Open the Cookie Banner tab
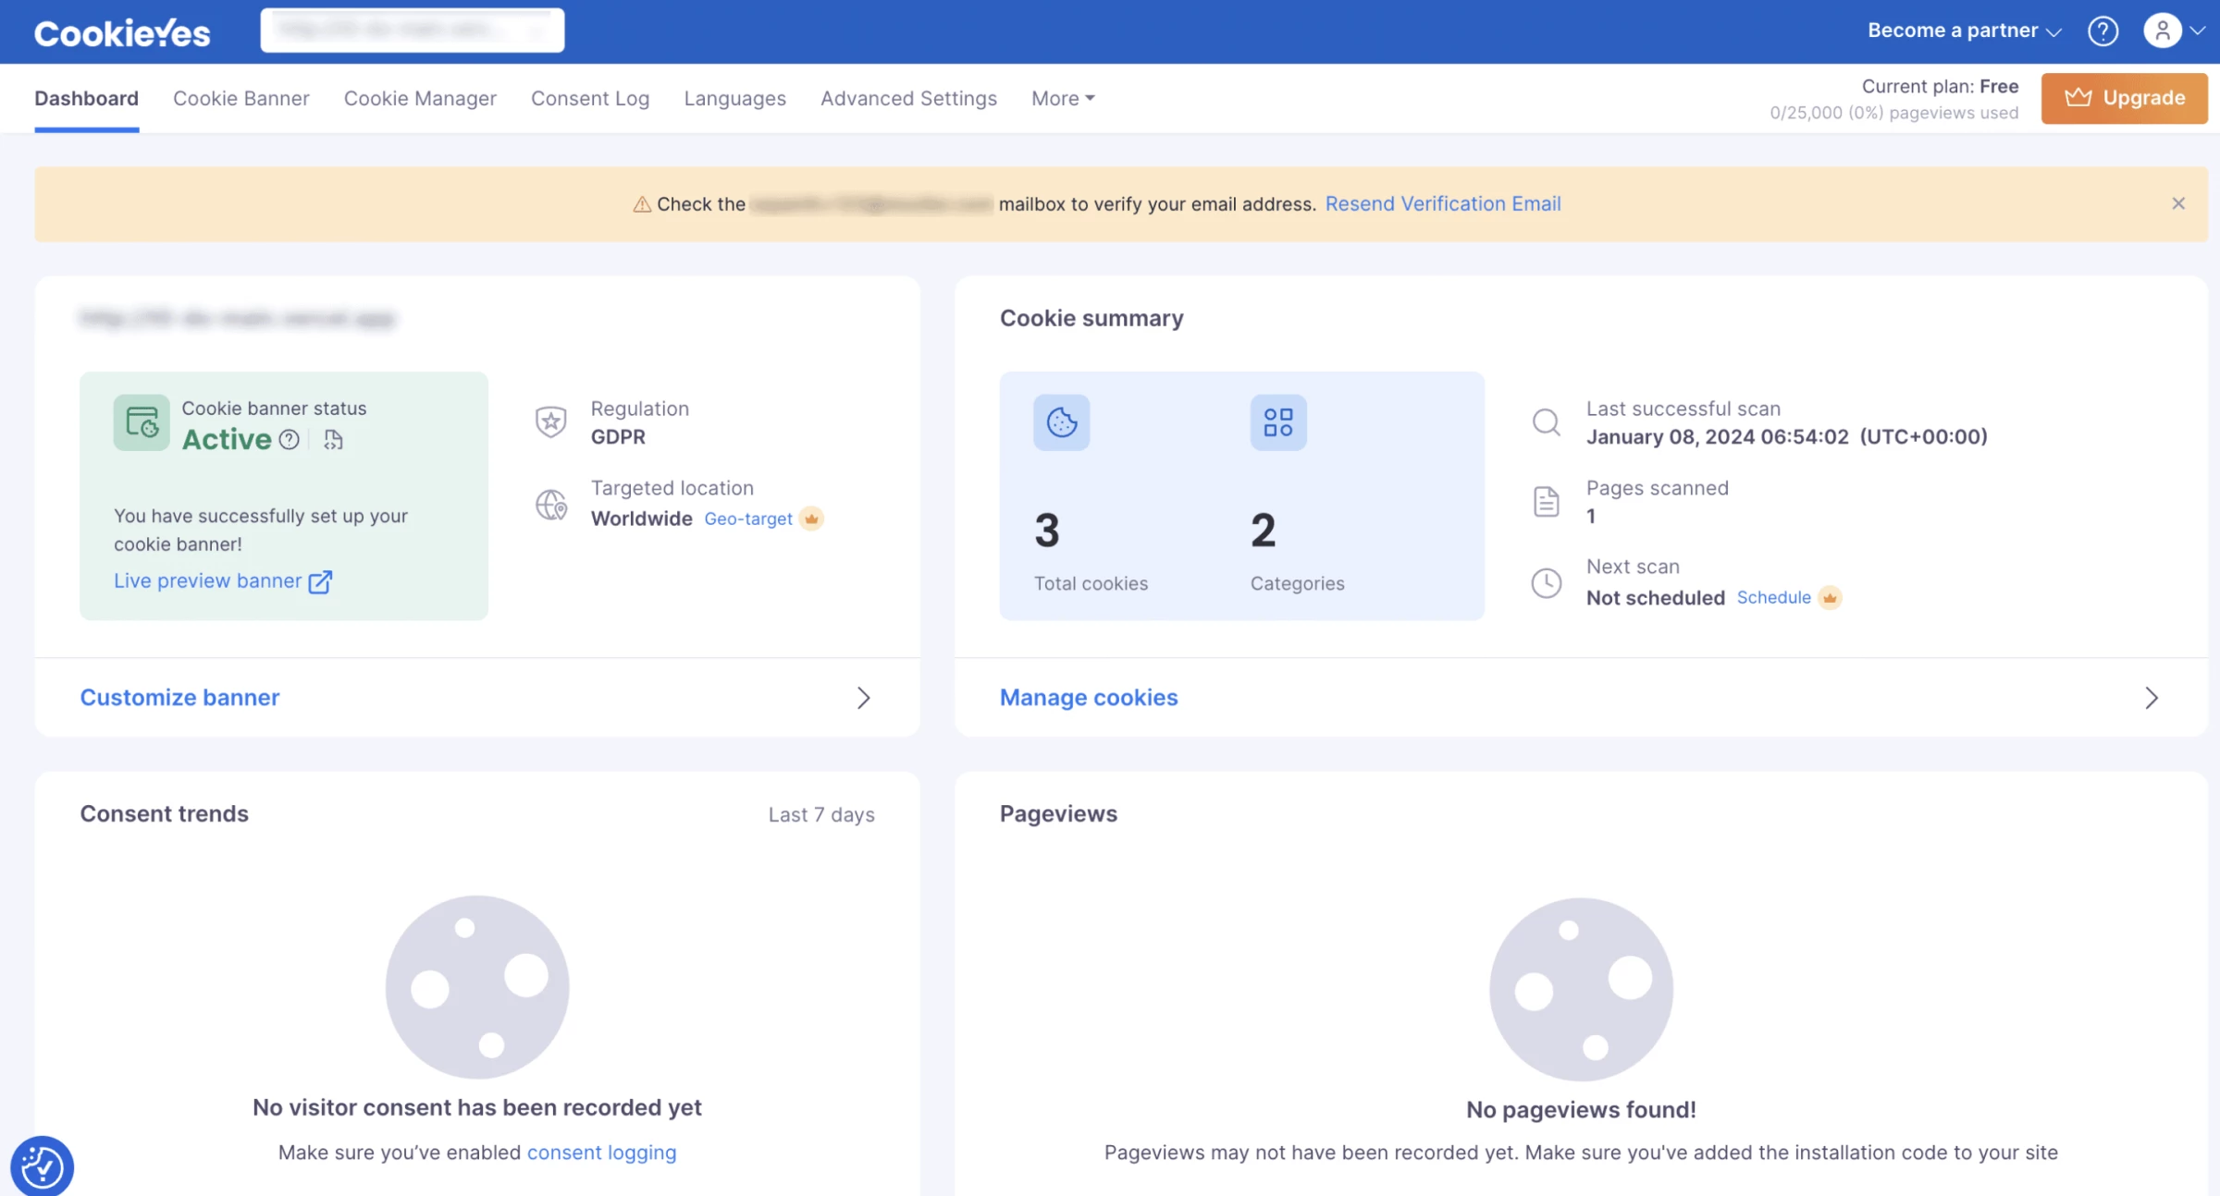The image size is (2220, 1196). [x=241, y=98]
